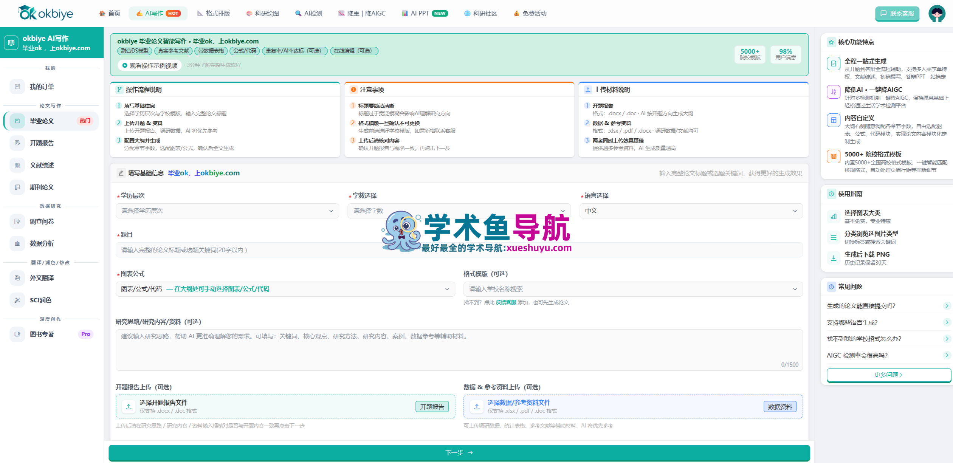Click the okbiye AI写作 sidebar header icon
Viewport: 953px width, 463px height.
[x=11, y=43]
